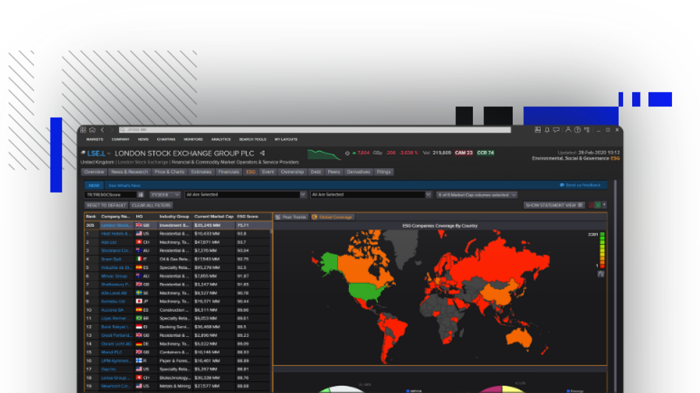Expand the export options arrow
The image size is (700, 393).
click(604, 205)
